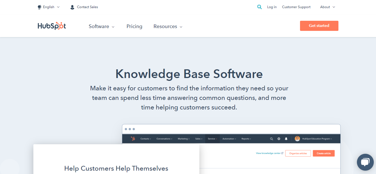Image resolution: width=376 pixels, height=174 pixels.
Task: Click the person icon beside Contact Sales
Action: pyautogui.click(x=72, y=7)
